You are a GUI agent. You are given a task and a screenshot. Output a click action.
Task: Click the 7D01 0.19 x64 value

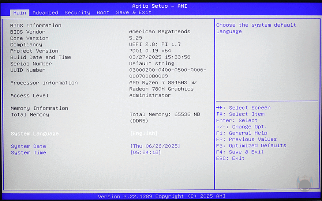[150, 51]
